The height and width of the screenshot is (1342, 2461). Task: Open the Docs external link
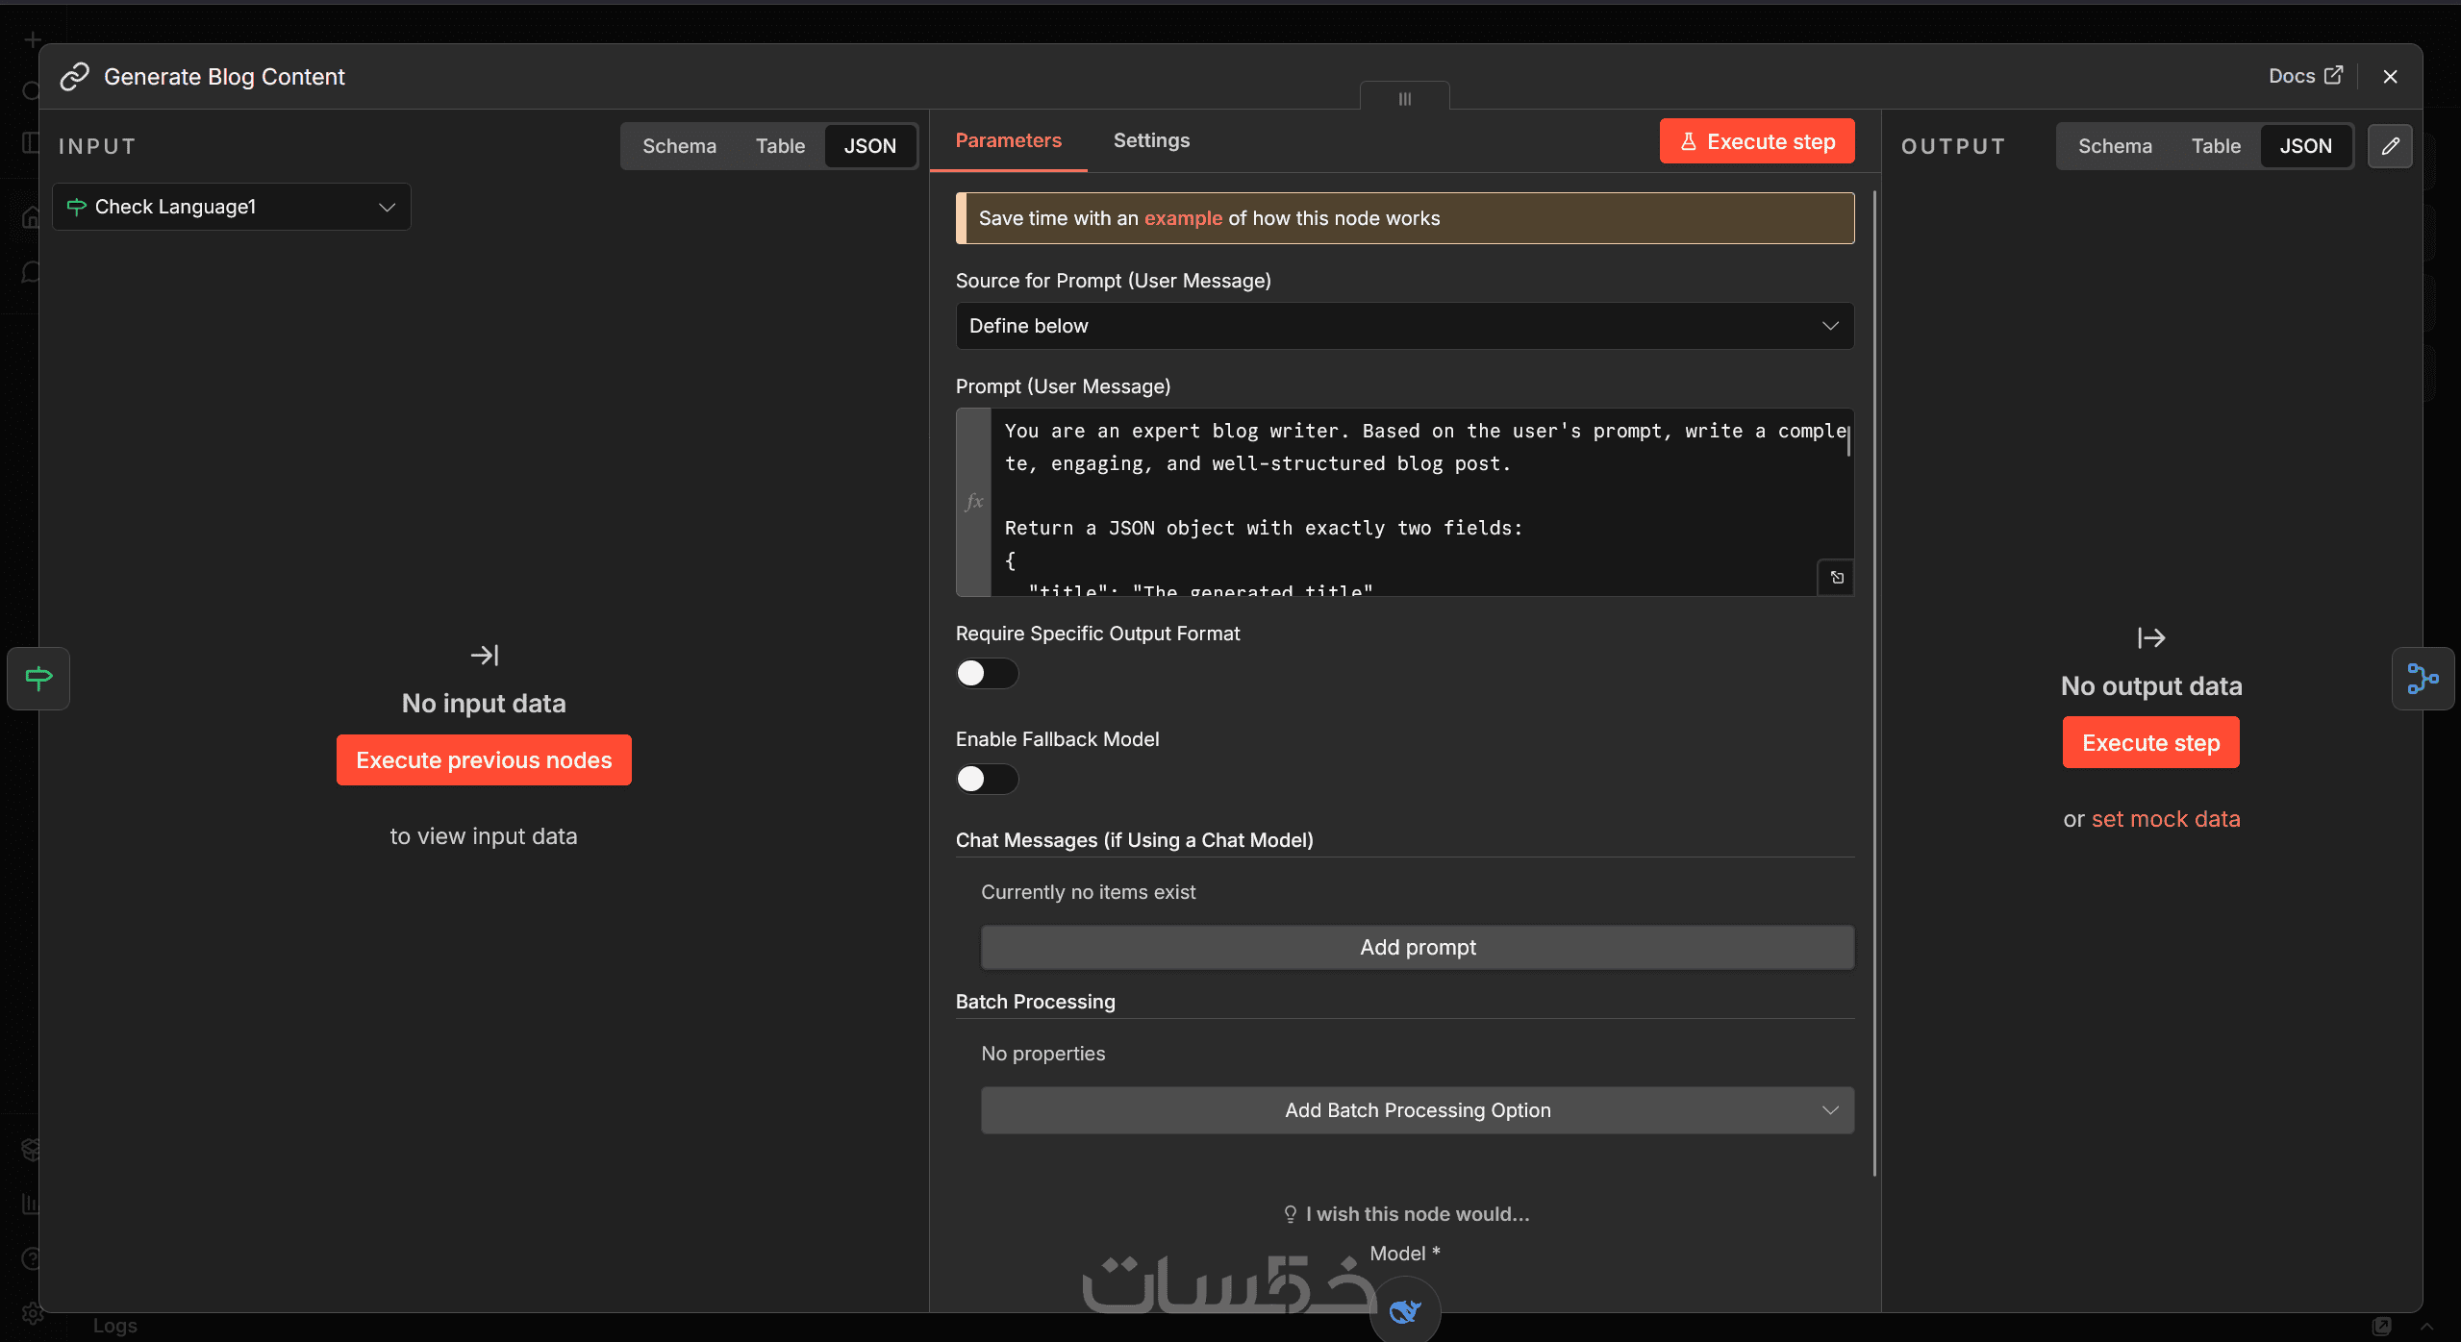pyautogui.click(x=2304, y=76)
